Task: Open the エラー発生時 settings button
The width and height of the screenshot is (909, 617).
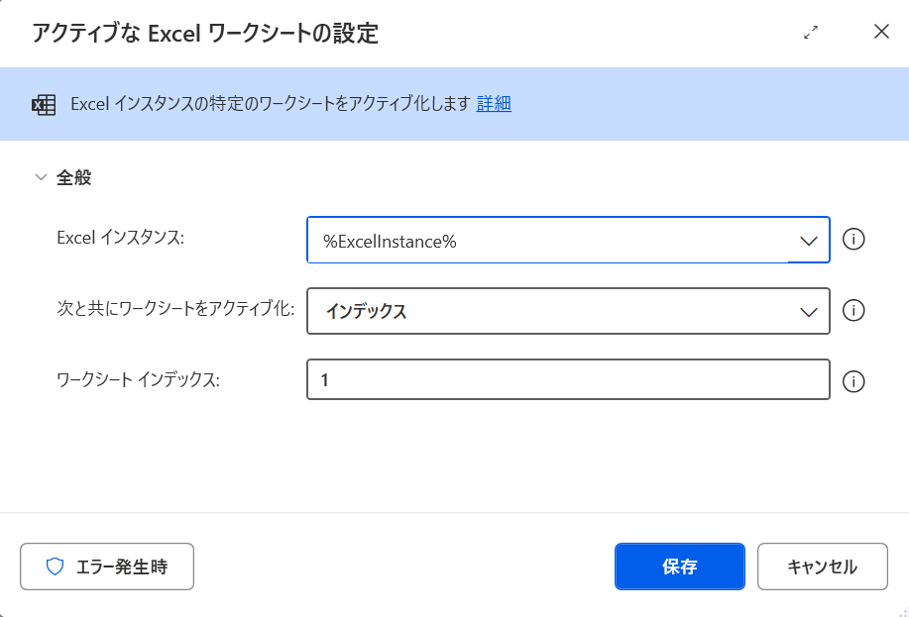Action: [107, 566]
